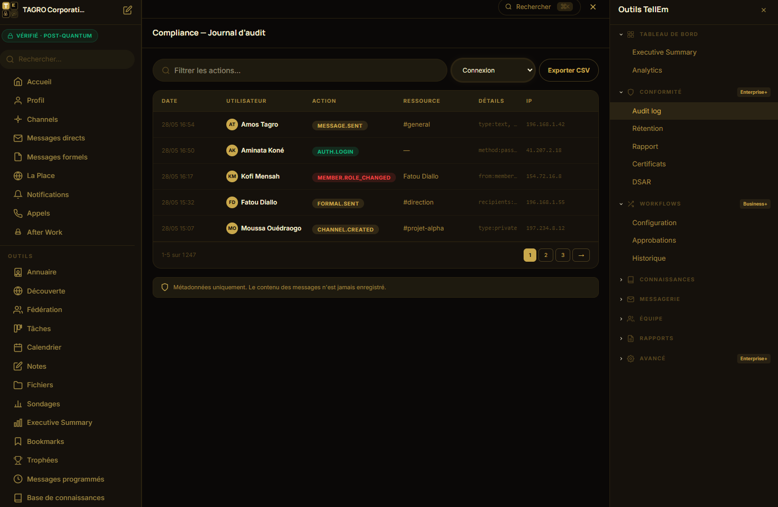Click the Trophées trophy icon
Viewport: 778px width, 507px height.
click(x=18, y=460)
